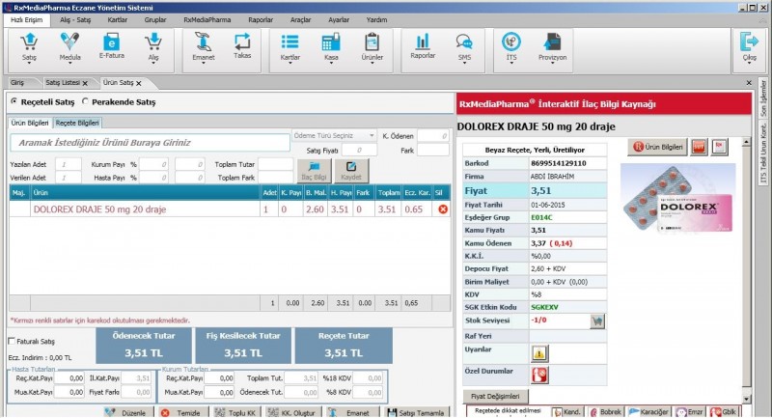Select the Perakende Satış option
772x418 pixels.
(x=86, y=102)
